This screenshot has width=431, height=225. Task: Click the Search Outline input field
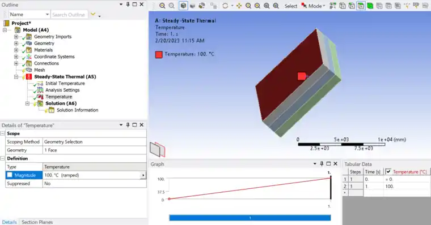click(69, 15)
